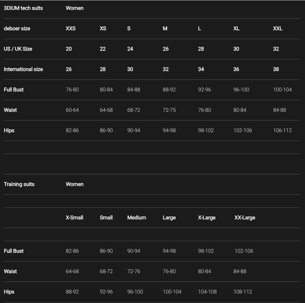Select the International size row label
The width and height of the screenshot is (305, 303).
[23, 69]
